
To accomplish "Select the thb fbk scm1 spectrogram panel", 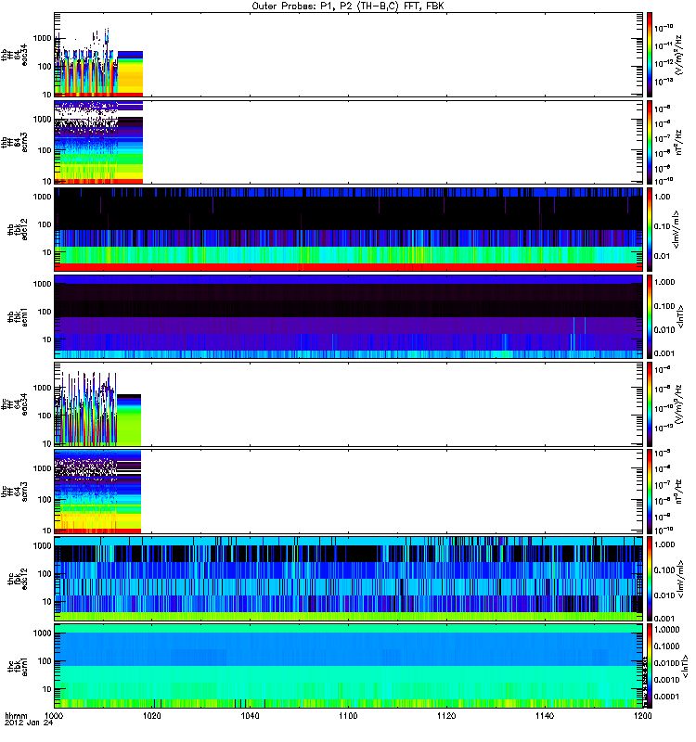I will (349, 316).
